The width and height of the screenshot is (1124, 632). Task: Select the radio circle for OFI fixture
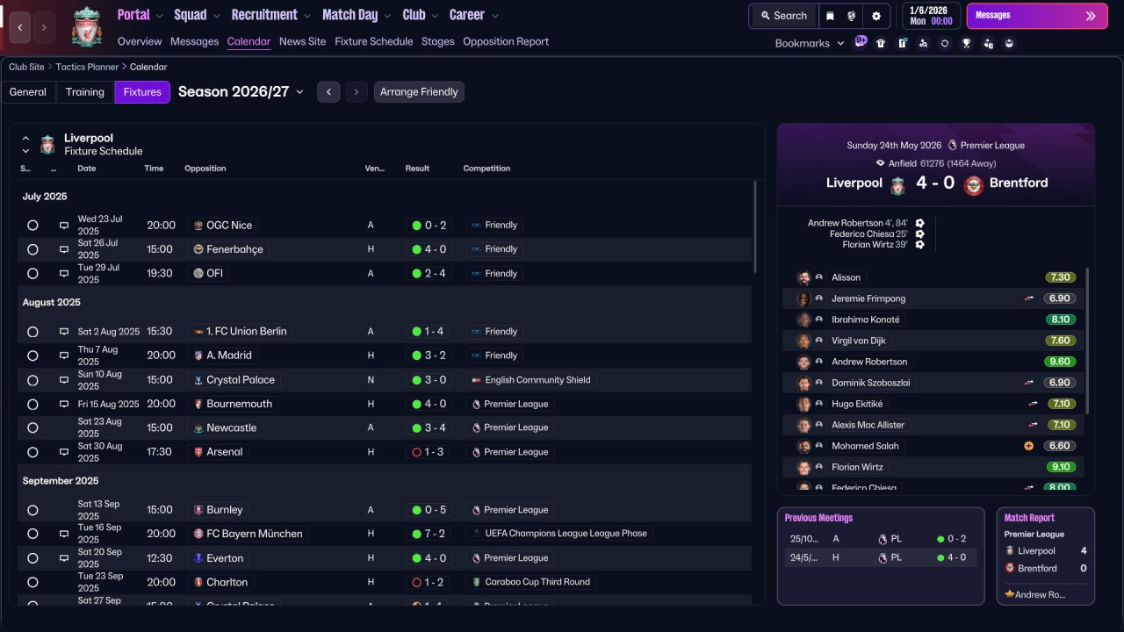tap(32, 274)
